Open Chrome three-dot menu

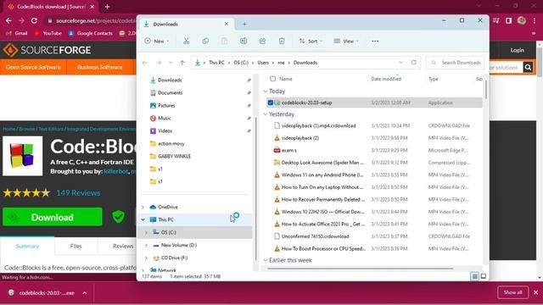pyautogui.click(x=535, y=20)
